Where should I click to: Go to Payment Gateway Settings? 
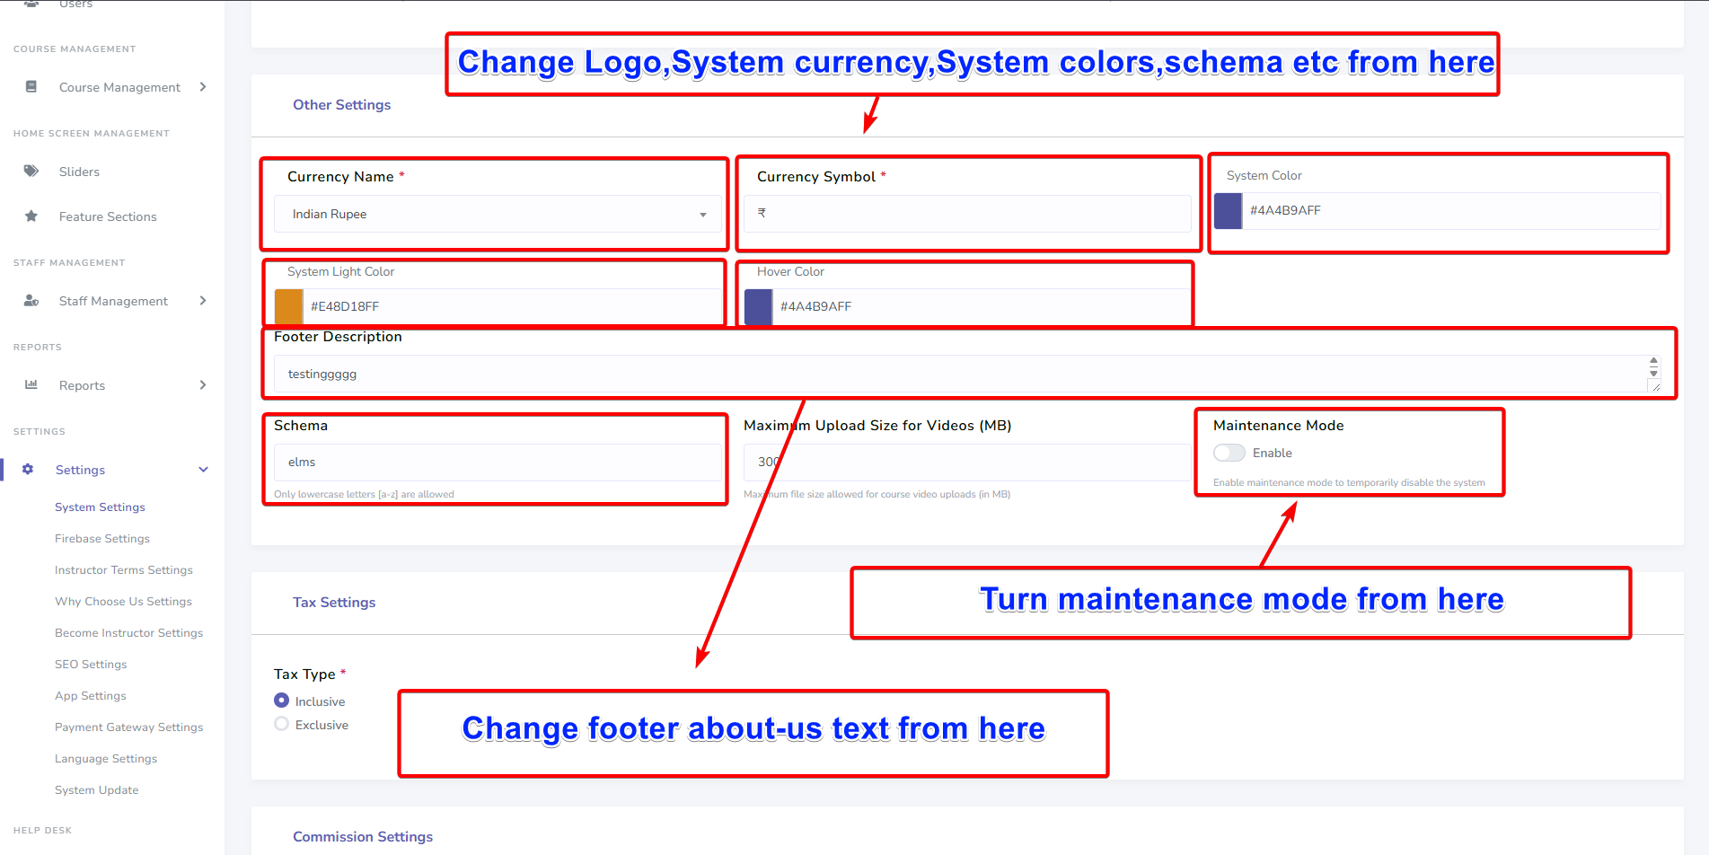(128, 727)
